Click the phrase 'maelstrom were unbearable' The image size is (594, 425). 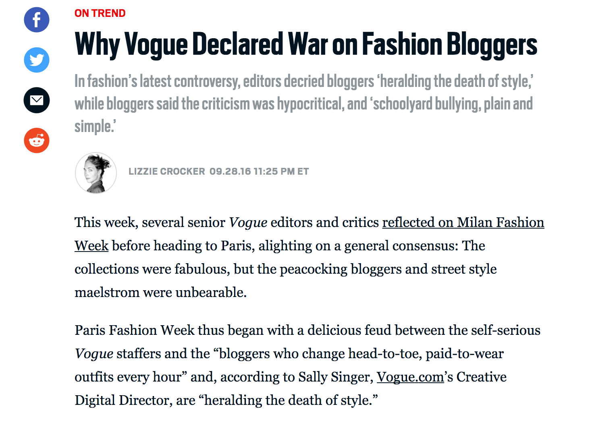(x=160, y=293)
